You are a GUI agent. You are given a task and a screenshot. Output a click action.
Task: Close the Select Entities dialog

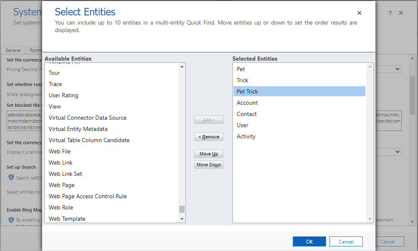(x=359, y=13)
